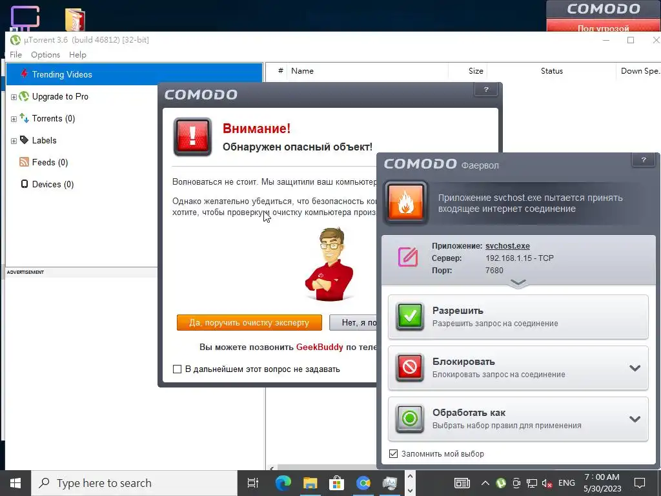661x496 pixels.
Task: Click the red exclamation warning icon
Action: click(192, 137)
